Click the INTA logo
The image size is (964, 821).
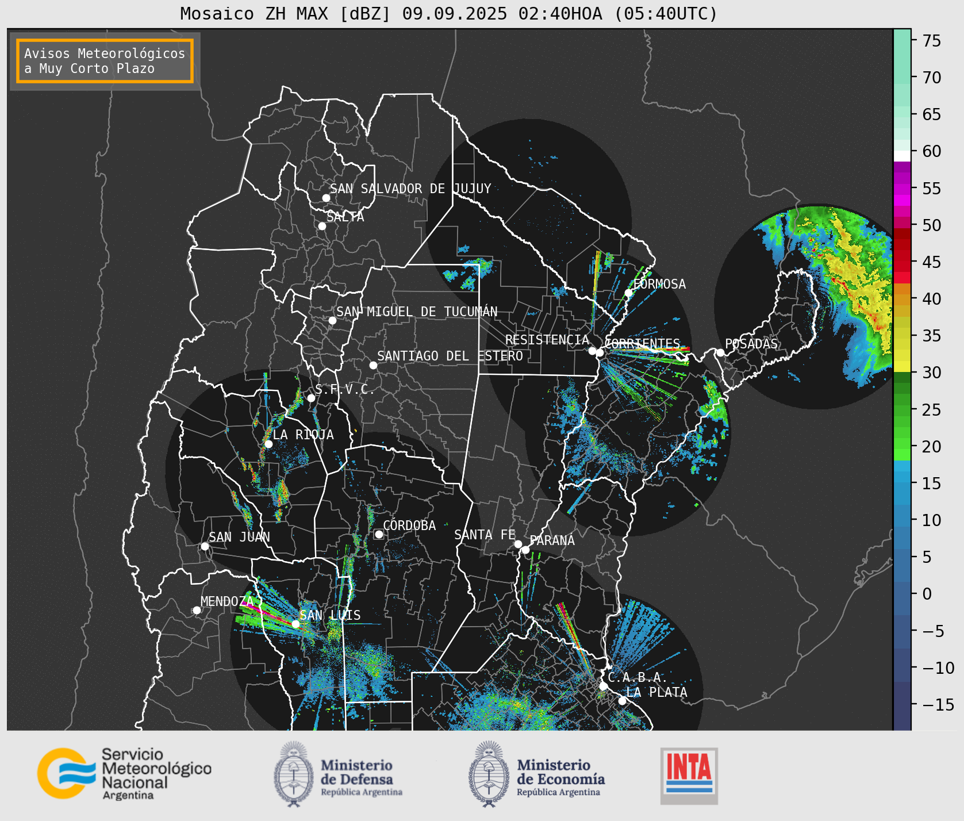(689, 776)
